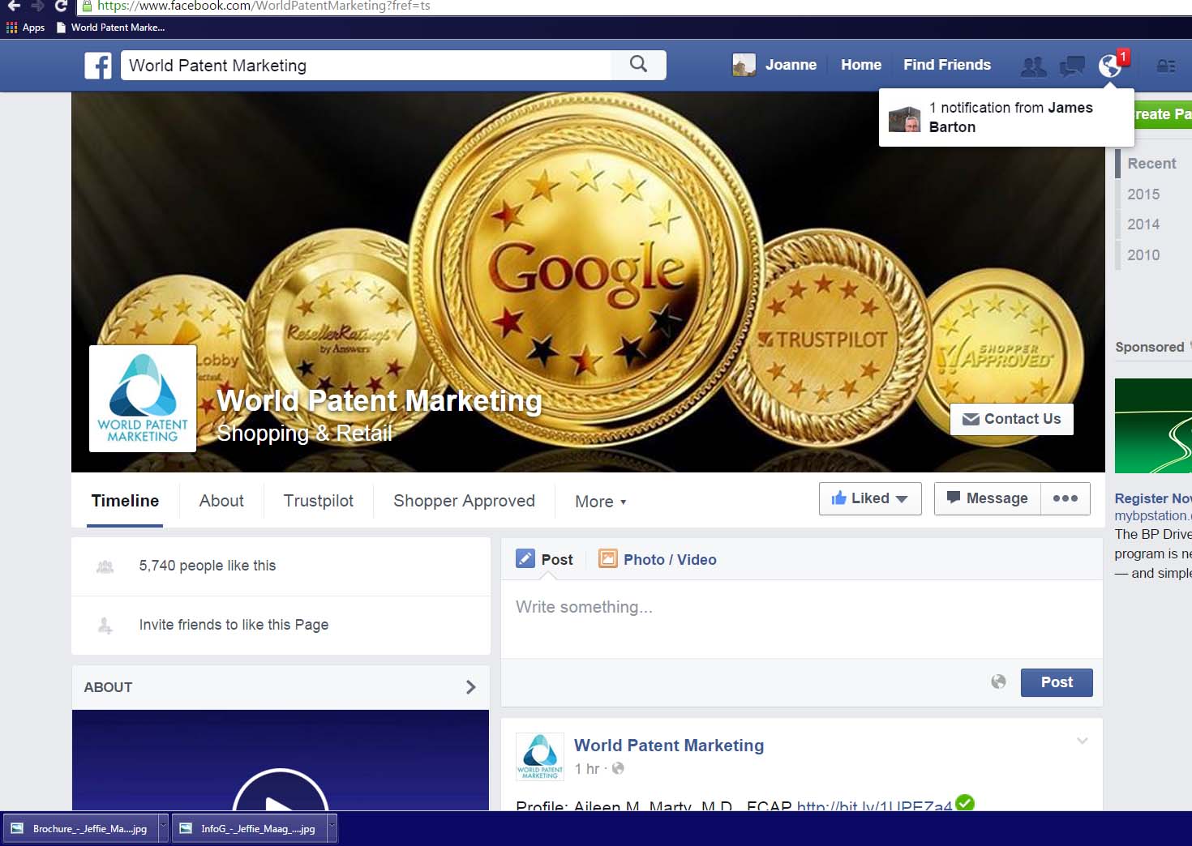This screenshot has width=1192, height=846.
Task: Expand the ABOUT section chevron
Action: click(x=470, y=687)
